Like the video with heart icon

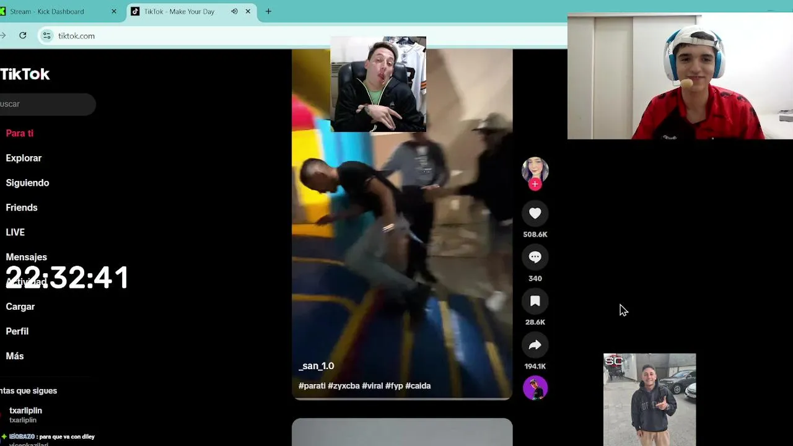pos(535,213)
